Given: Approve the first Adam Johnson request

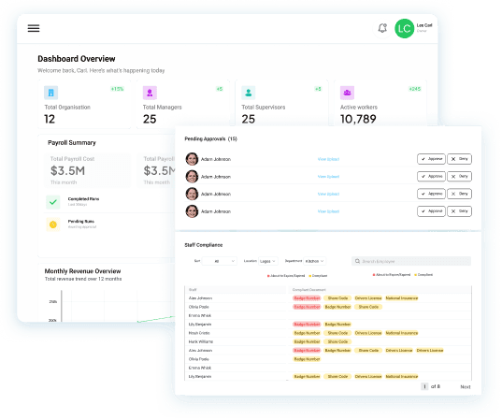Looking at the screenshot, I should [431, 159].
